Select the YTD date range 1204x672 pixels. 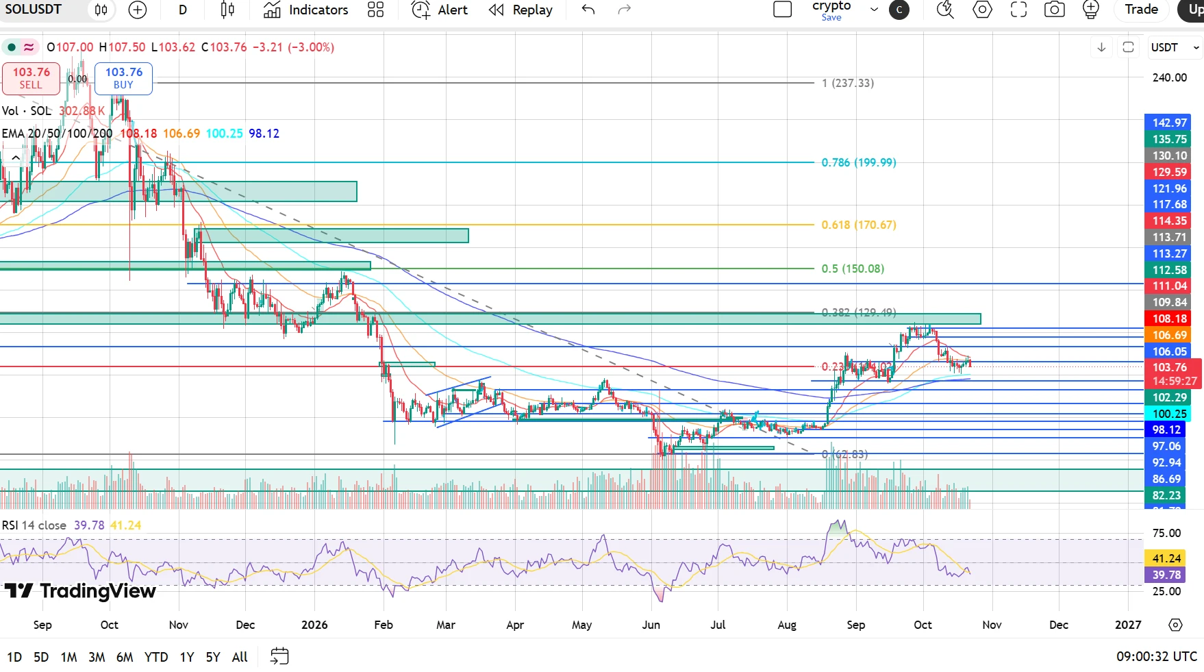pos(156,657)
